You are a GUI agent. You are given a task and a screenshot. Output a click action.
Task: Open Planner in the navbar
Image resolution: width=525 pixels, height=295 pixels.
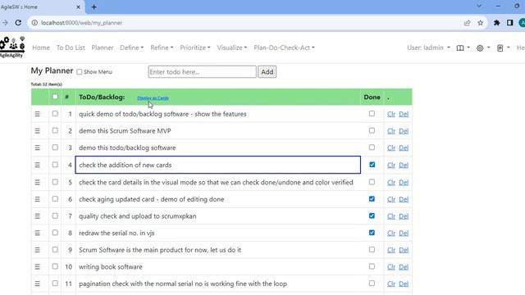[103, 48]
